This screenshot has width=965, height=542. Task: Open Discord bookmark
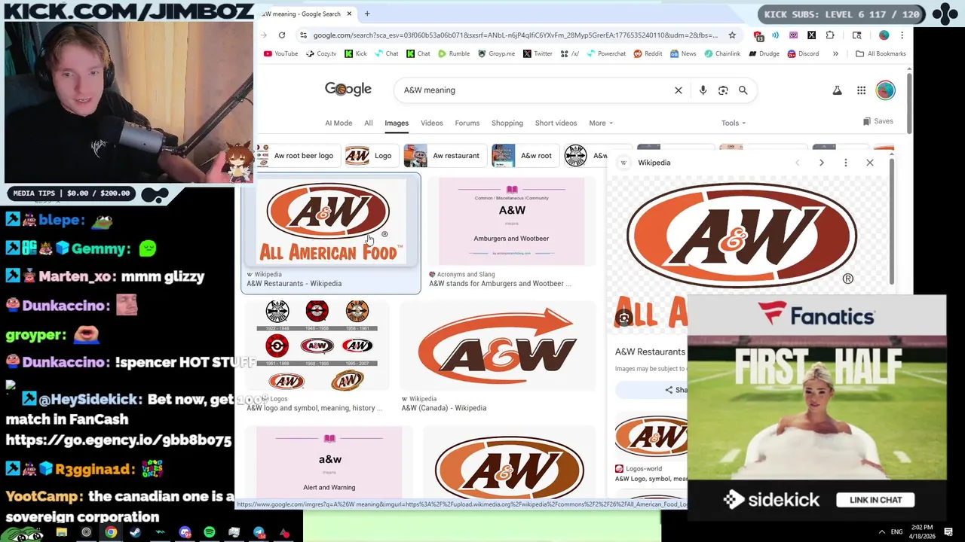point(803,53)
